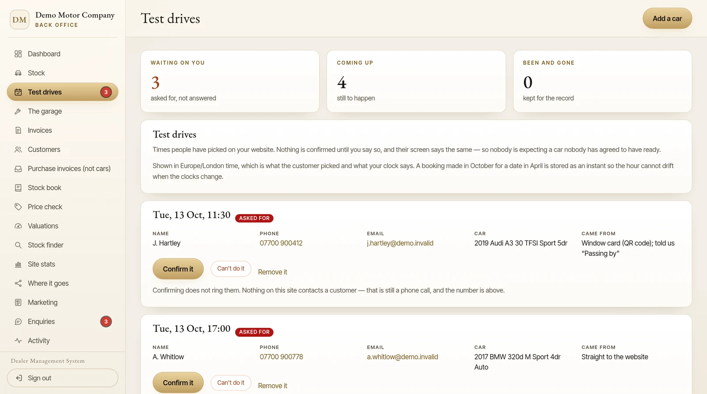The width and height of the screenshot is (707, 394).
Task: Click the Activity pulse icon
Action: click(x=18, y=341)
